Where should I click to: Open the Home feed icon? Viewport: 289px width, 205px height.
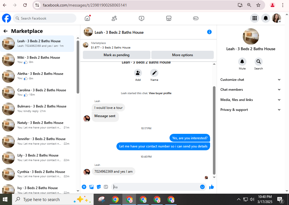(x=87, y=18)
